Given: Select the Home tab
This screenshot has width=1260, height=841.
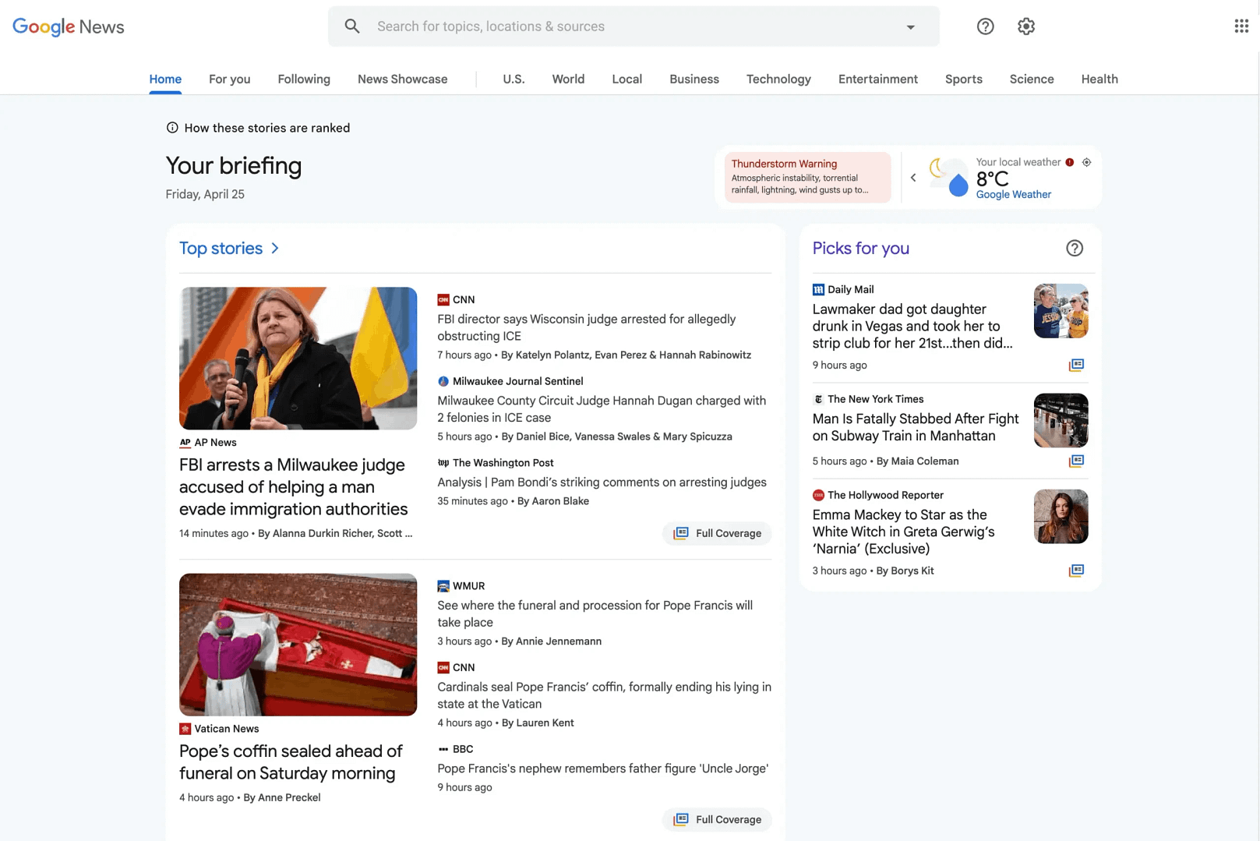Looking at the screenshot, I should pos(165,80).
